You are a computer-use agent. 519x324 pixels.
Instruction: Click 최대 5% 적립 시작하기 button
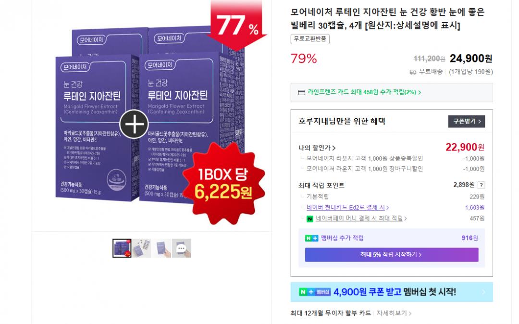pos(392,255)
